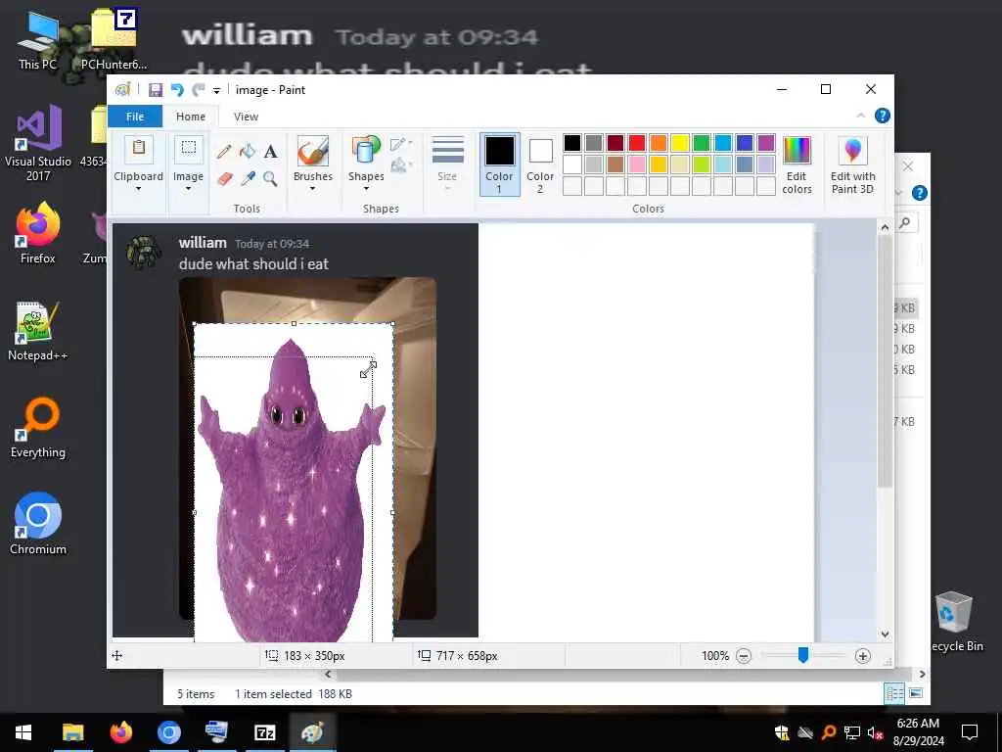
Task: Open the Size line thickness dropdown
Action: [x=447, y=164]
